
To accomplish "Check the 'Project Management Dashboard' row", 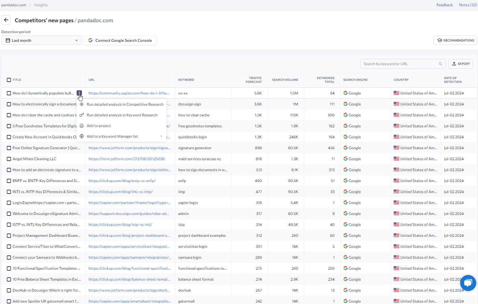I will pos(9,236).
